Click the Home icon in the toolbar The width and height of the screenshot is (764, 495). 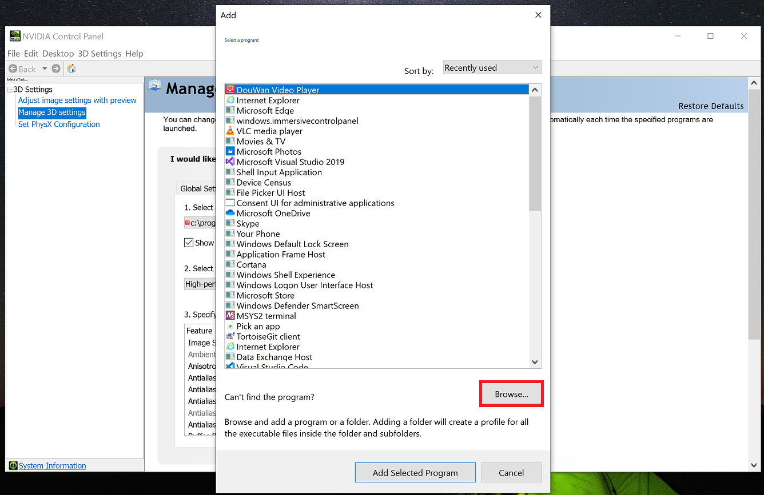(x=71, y=69)
